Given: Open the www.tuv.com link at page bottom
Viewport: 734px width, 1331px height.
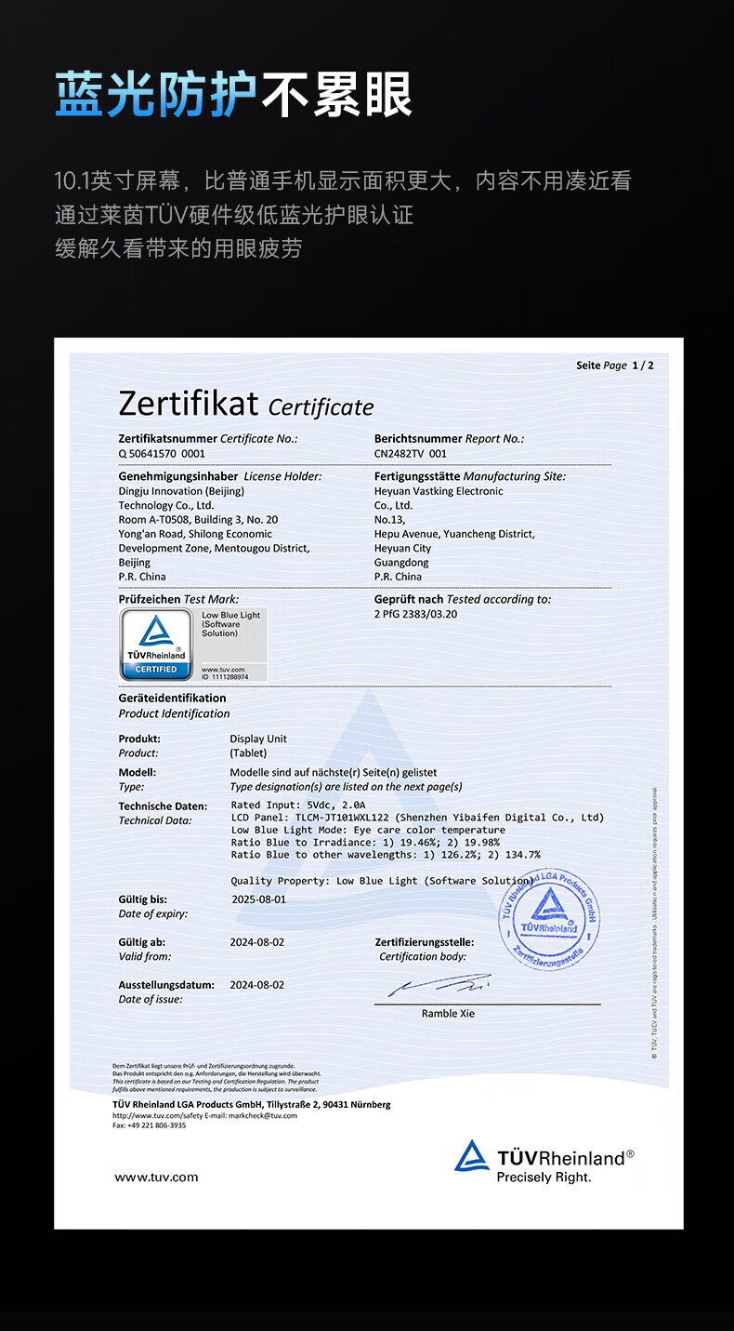Looking at the screenshot, I should [x=156, y=1177].
